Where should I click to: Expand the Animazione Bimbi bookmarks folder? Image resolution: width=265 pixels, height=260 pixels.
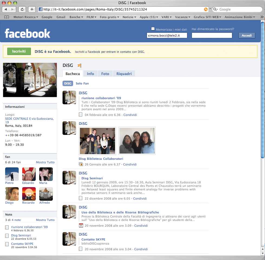pyautogui.click(x=240, y=17)
